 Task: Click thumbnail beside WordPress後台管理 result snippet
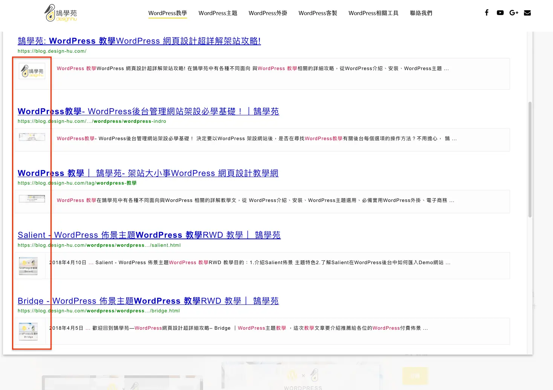(x=32, y=137)
